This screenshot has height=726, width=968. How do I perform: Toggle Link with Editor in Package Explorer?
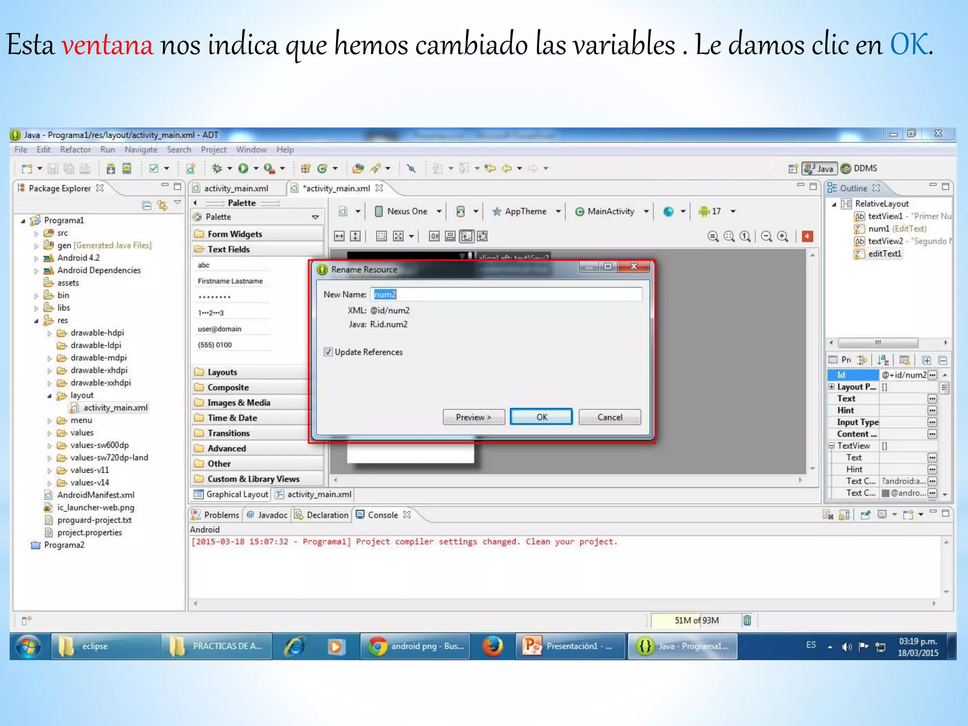coord(162,205)
